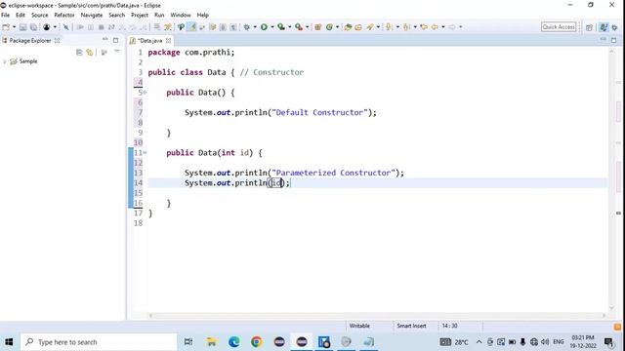Image resolution: width=625 pixels, height=351 pixels.
Task: Click the Writable status bar entry
Action: pos(359,326)
